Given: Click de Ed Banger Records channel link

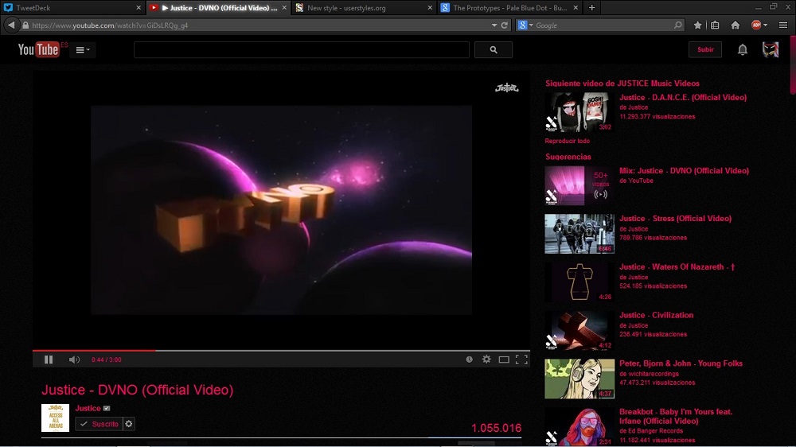Looking at the screenshot, I should point(651,431).
